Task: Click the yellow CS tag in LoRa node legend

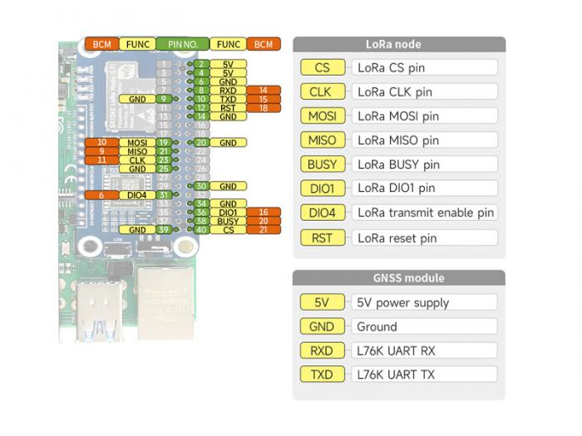Action: click(x=323, y=67)
